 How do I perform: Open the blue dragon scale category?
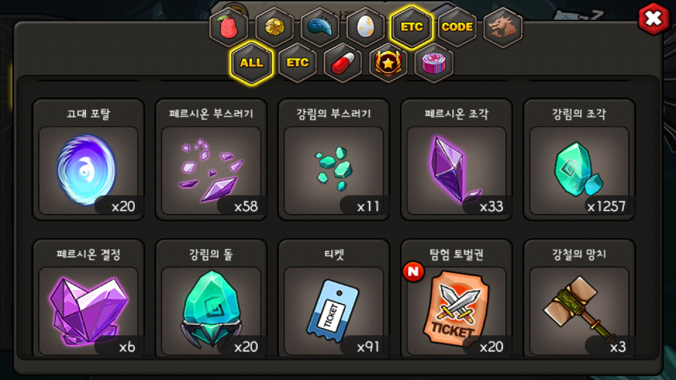[x=320, y=27]
